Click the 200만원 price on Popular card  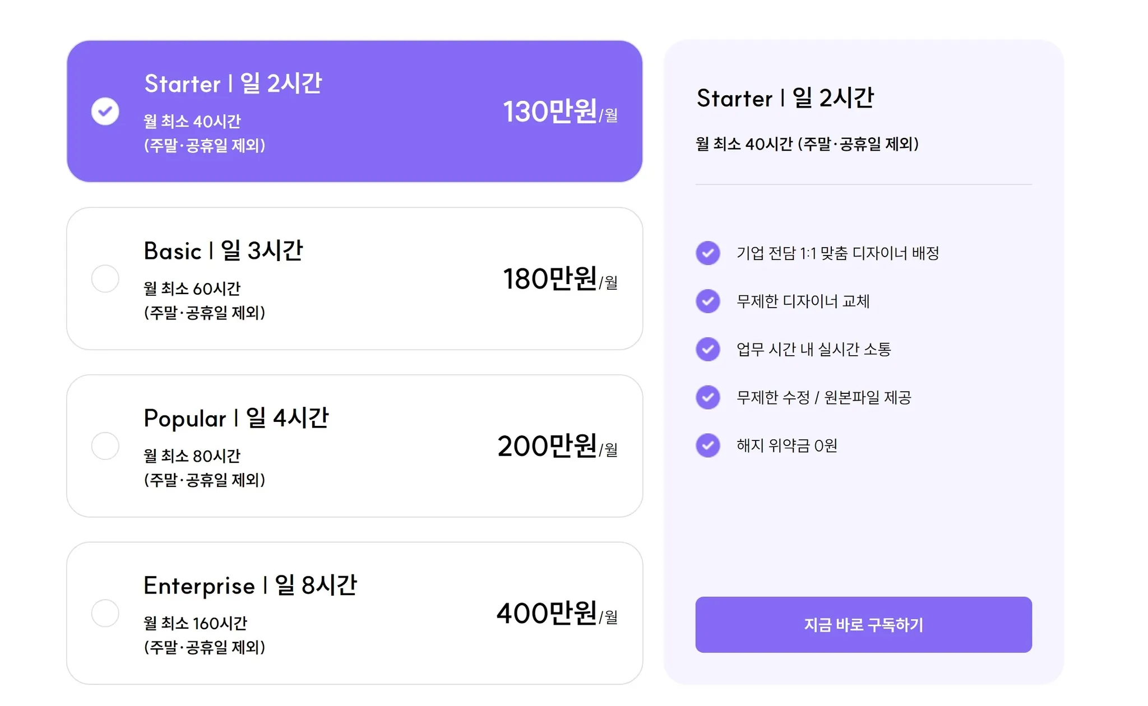(x=547, y=446)
